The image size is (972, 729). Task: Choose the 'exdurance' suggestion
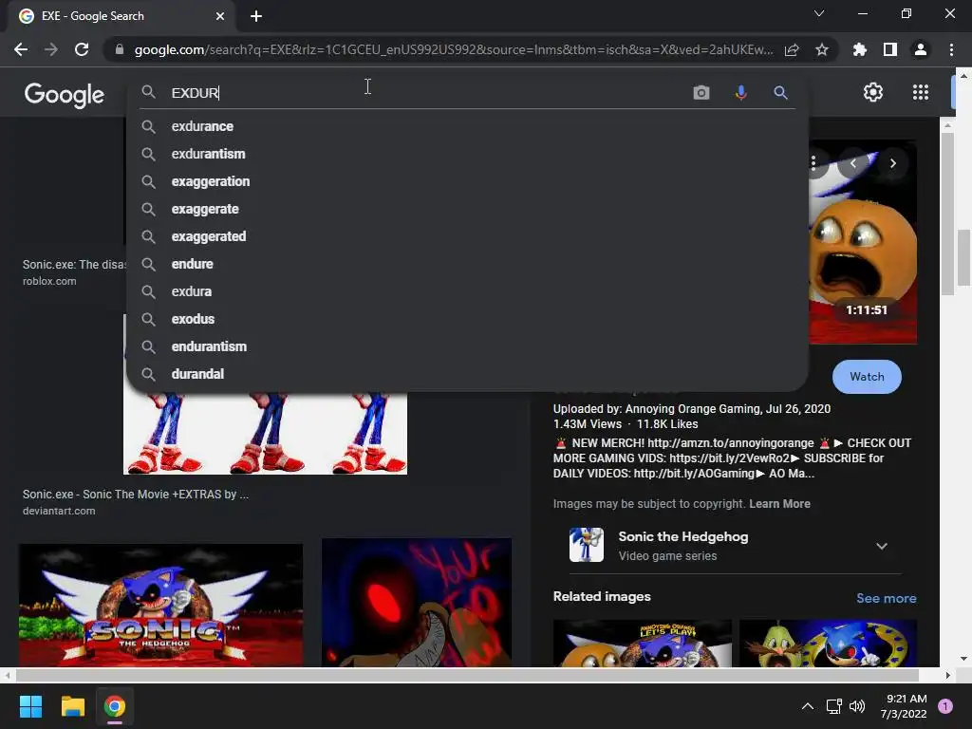point(467,126)
